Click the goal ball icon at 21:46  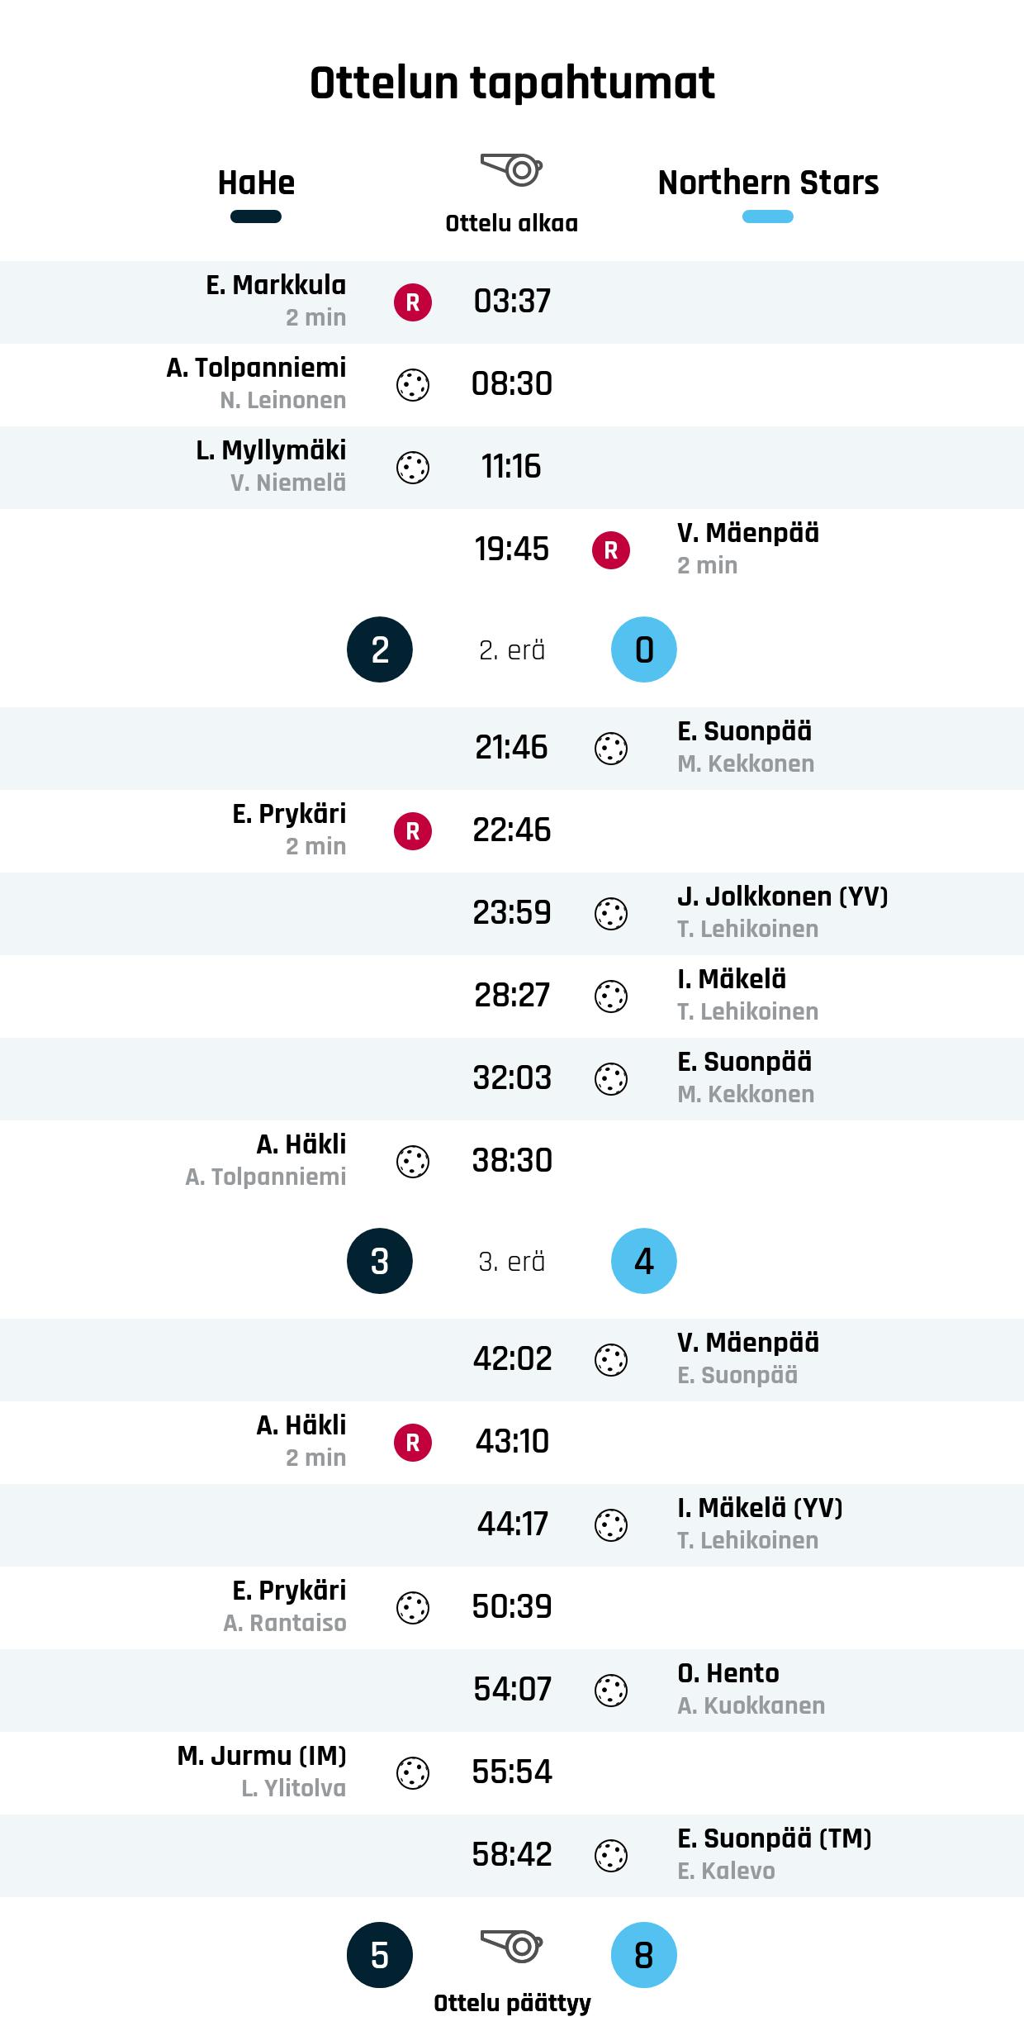coord(611,749)
